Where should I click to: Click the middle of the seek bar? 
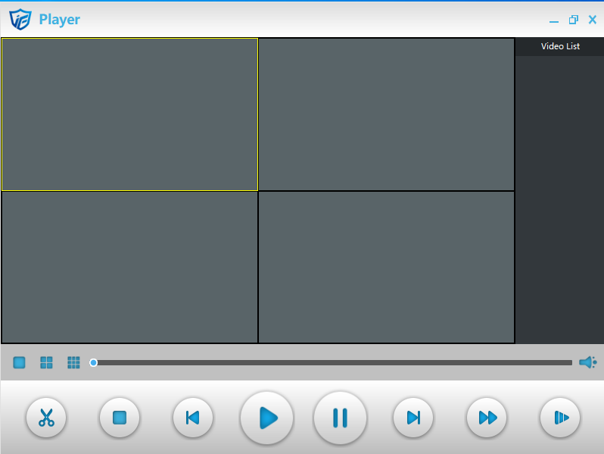[333, 362]
